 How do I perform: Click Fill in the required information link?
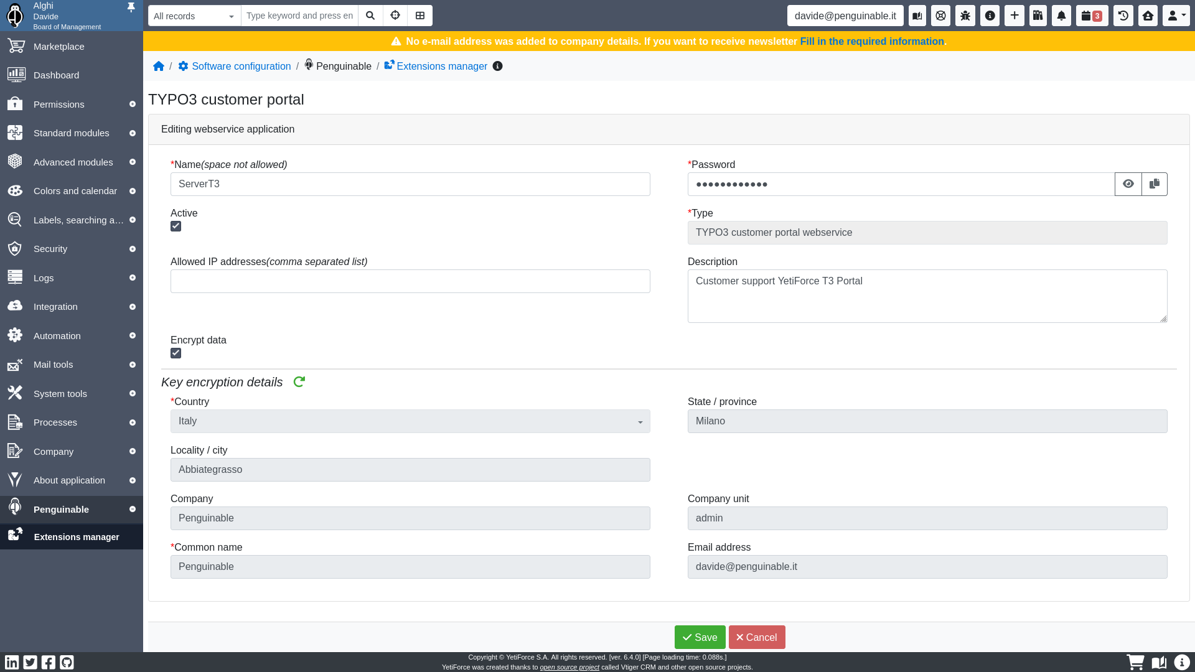pos(871,42)
